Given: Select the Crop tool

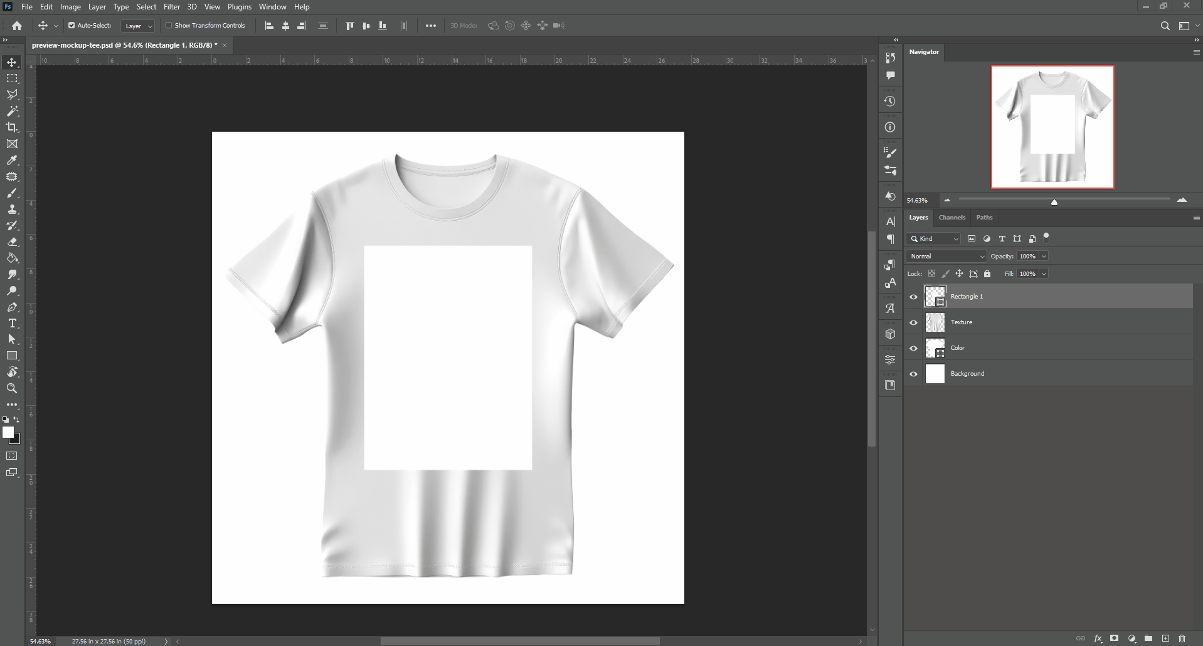Looking at the screenshot, I should (12, 127).
